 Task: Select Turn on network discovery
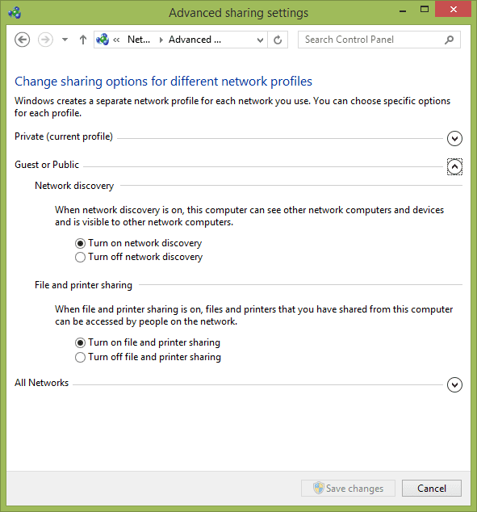[x=139, y=243]
